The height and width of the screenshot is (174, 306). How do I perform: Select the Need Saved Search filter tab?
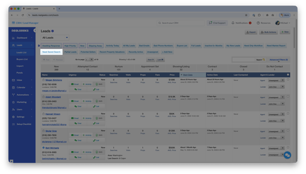tap(51, 52)
